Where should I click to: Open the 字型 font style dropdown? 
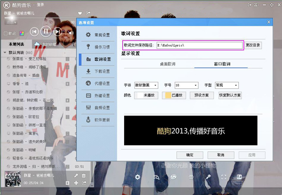227,85
